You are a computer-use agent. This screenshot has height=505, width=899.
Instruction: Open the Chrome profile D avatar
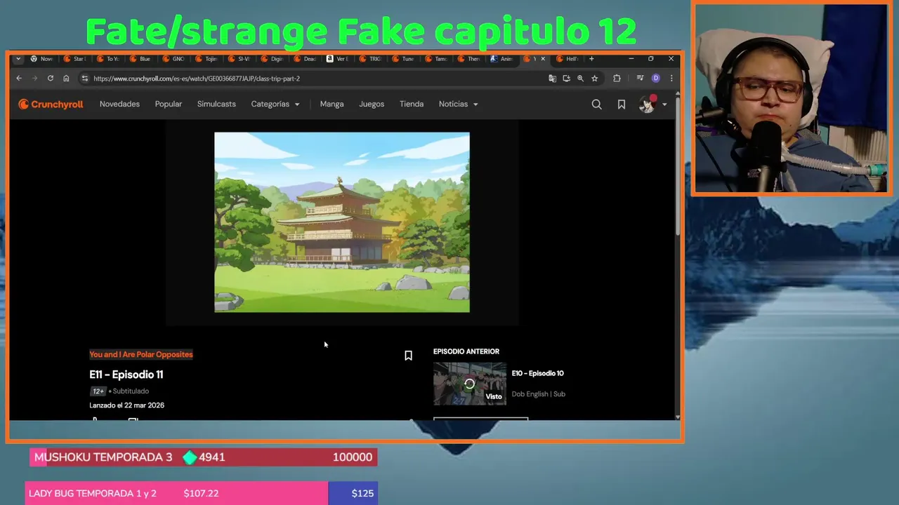pyautogui.click(x=656, y=79)
